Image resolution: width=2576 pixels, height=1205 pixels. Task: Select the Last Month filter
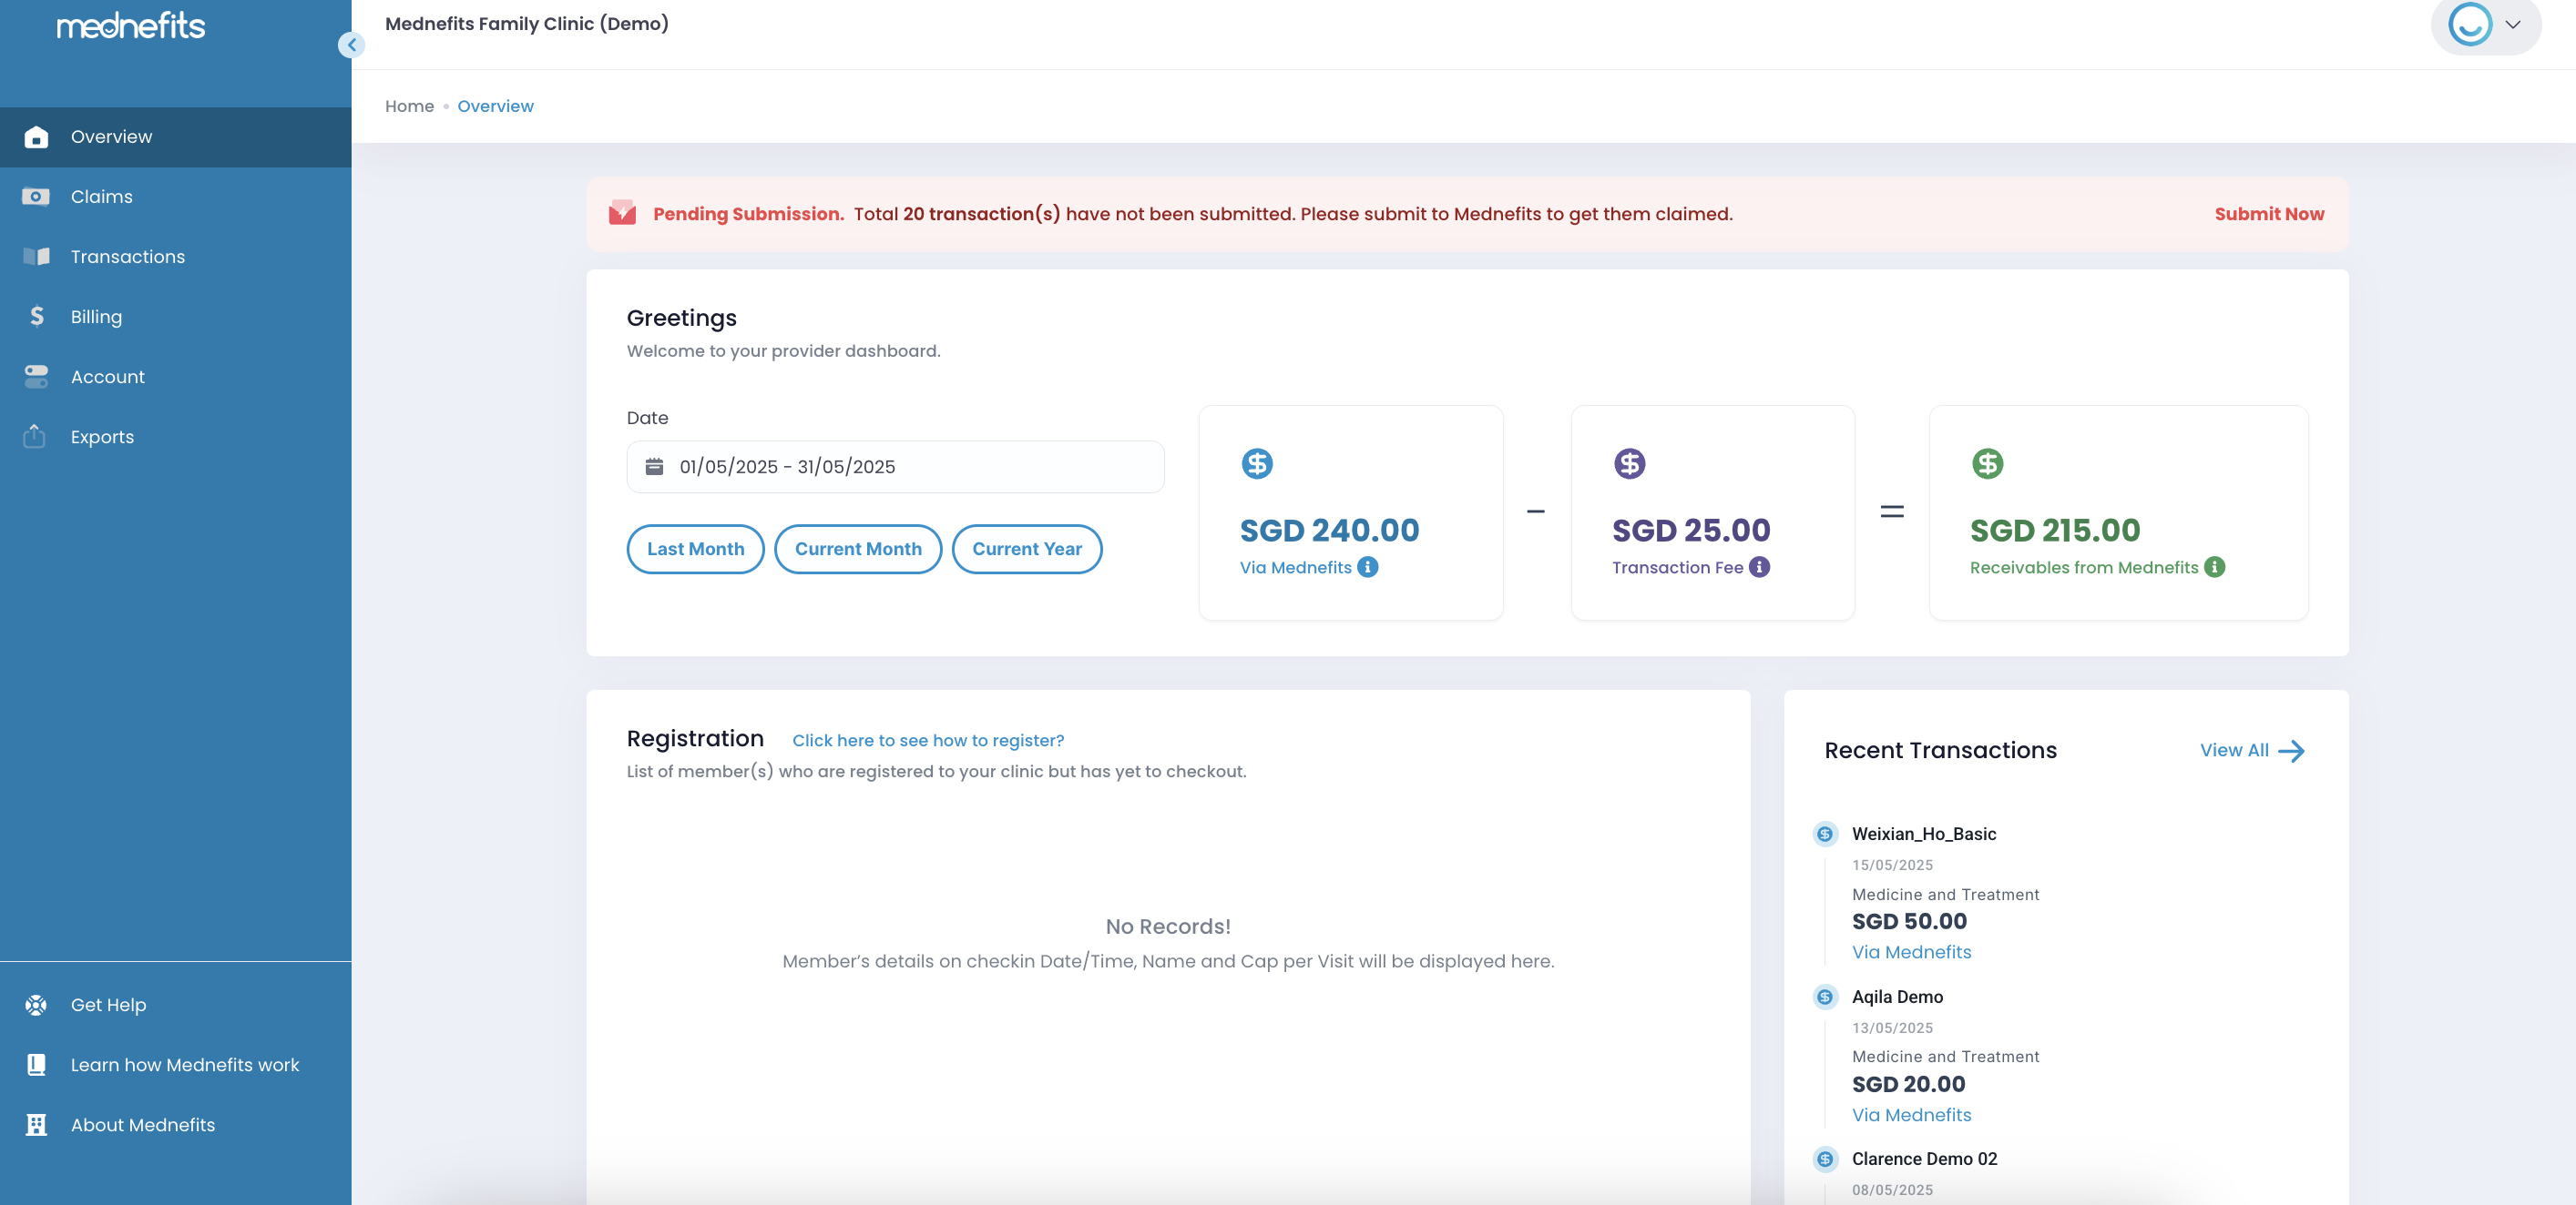(695, 549)
